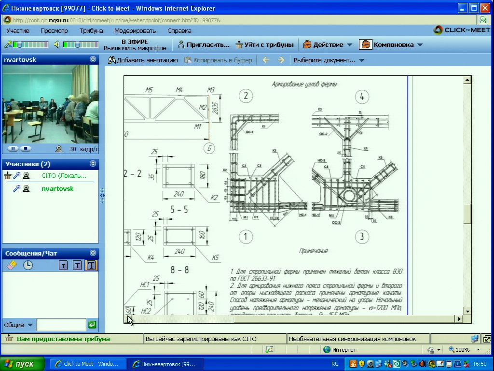Open the Модерировать menu
Screen dimensions: 494x371
click(135, 30)
